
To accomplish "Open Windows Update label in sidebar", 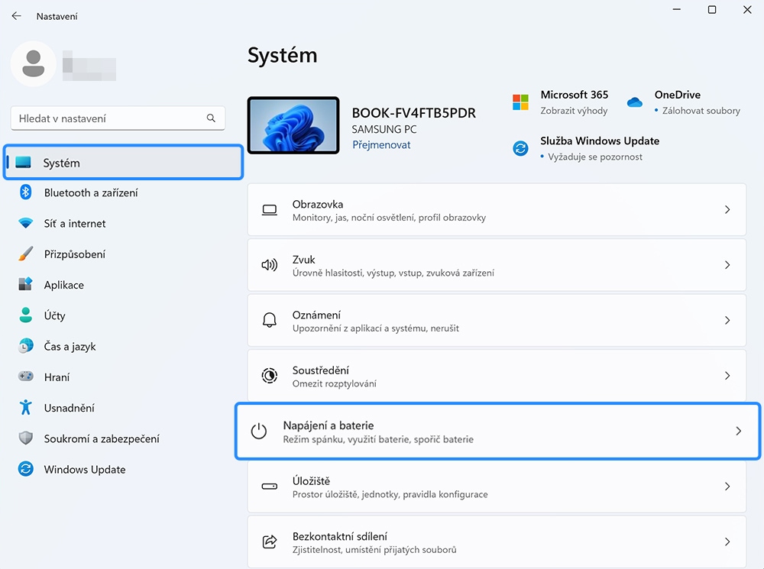I will (85, 469).
